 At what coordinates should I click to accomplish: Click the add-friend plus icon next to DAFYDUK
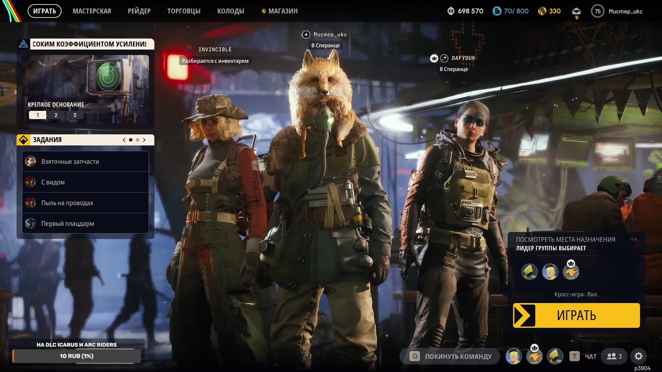click(x=444, y=58)
